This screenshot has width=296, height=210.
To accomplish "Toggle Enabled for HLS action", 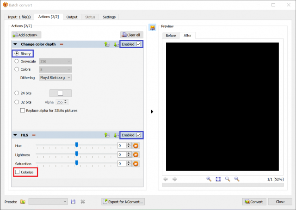I will pyautogui.click(x=138, y=135).
